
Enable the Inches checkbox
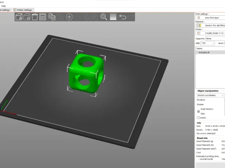(x=198, y=118)
